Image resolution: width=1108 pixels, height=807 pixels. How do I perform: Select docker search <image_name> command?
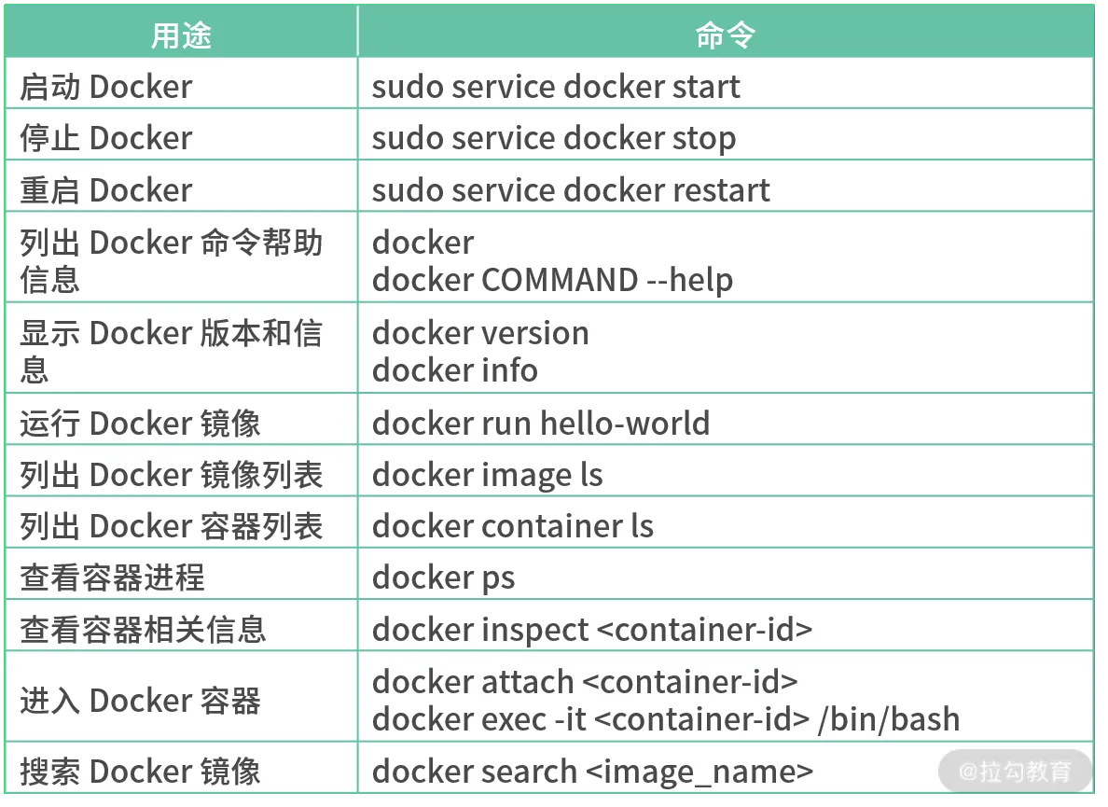[x=593, y=772]
